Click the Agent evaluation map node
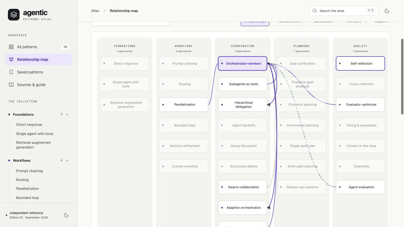Screen dimensions: 404x227 [x=360, y=187]
